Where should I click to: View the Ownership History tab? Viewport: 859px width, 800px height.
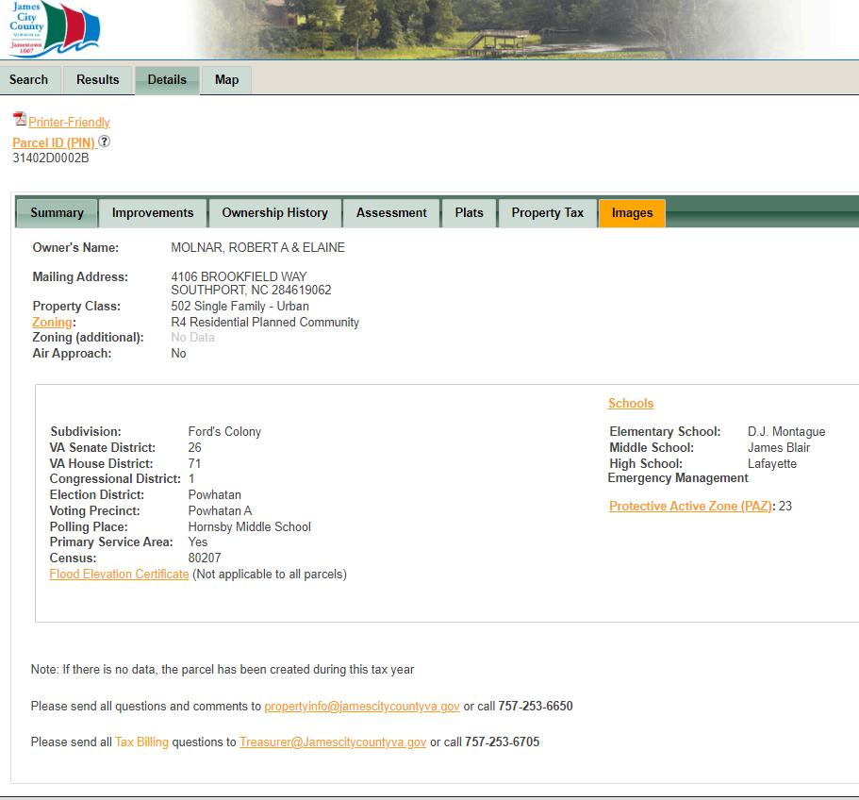[275, 212]
